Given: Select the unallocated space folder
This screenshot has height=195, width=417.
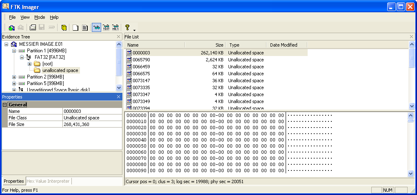Looking at the screenshot, I should 60,70.
